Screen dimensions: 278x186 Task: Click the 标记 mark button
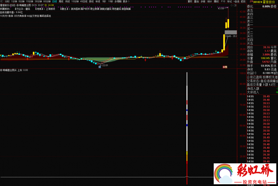pyautogui.click(x=230, y=1)
